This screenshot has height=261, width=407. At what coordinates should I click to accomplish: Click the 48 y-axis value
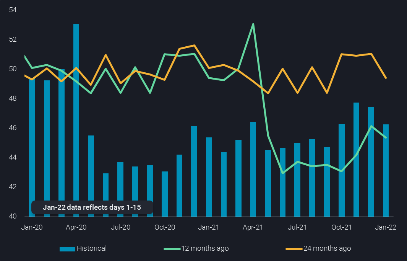point(13,98)
